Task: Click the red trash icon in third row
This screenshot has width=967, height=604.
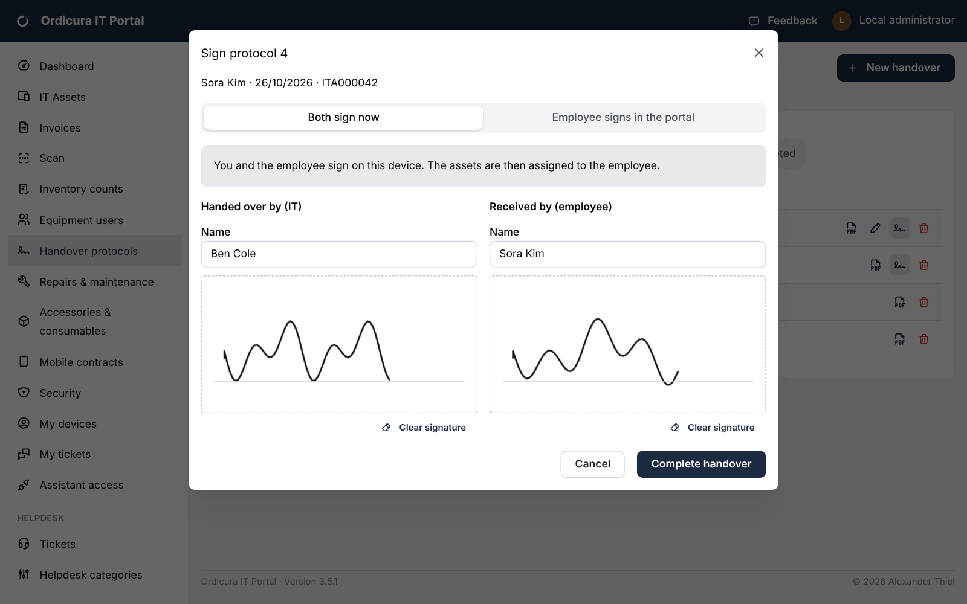Action: [x=923, y=302]
